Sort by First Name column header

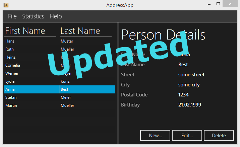pyautogui.click(x=30, y=31)
